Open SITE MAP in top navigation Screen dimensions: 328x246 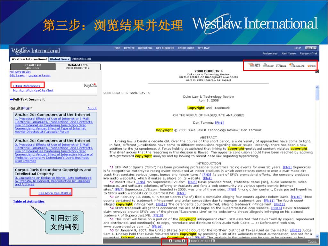tap(203, 48)
